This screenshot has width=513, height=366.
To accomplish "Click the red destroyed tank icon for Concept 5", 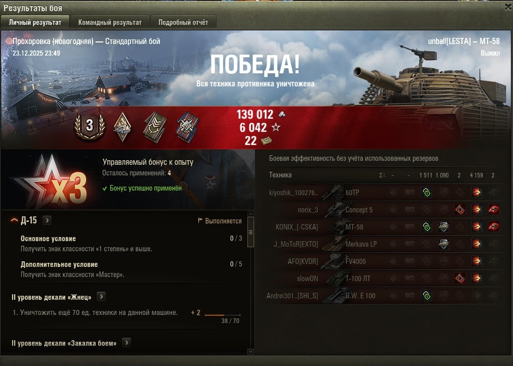I will pyautogui.click(x=493, y=209).
